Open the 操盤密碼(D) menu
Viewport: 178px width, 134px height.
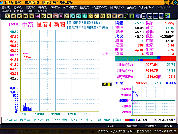point(100,7)
